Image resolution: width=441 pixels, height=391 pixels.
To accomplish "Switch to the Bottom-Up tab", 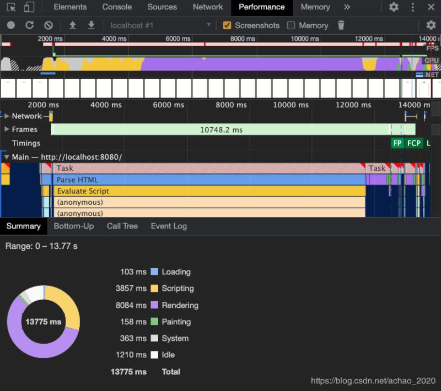I will pos(73,226).
